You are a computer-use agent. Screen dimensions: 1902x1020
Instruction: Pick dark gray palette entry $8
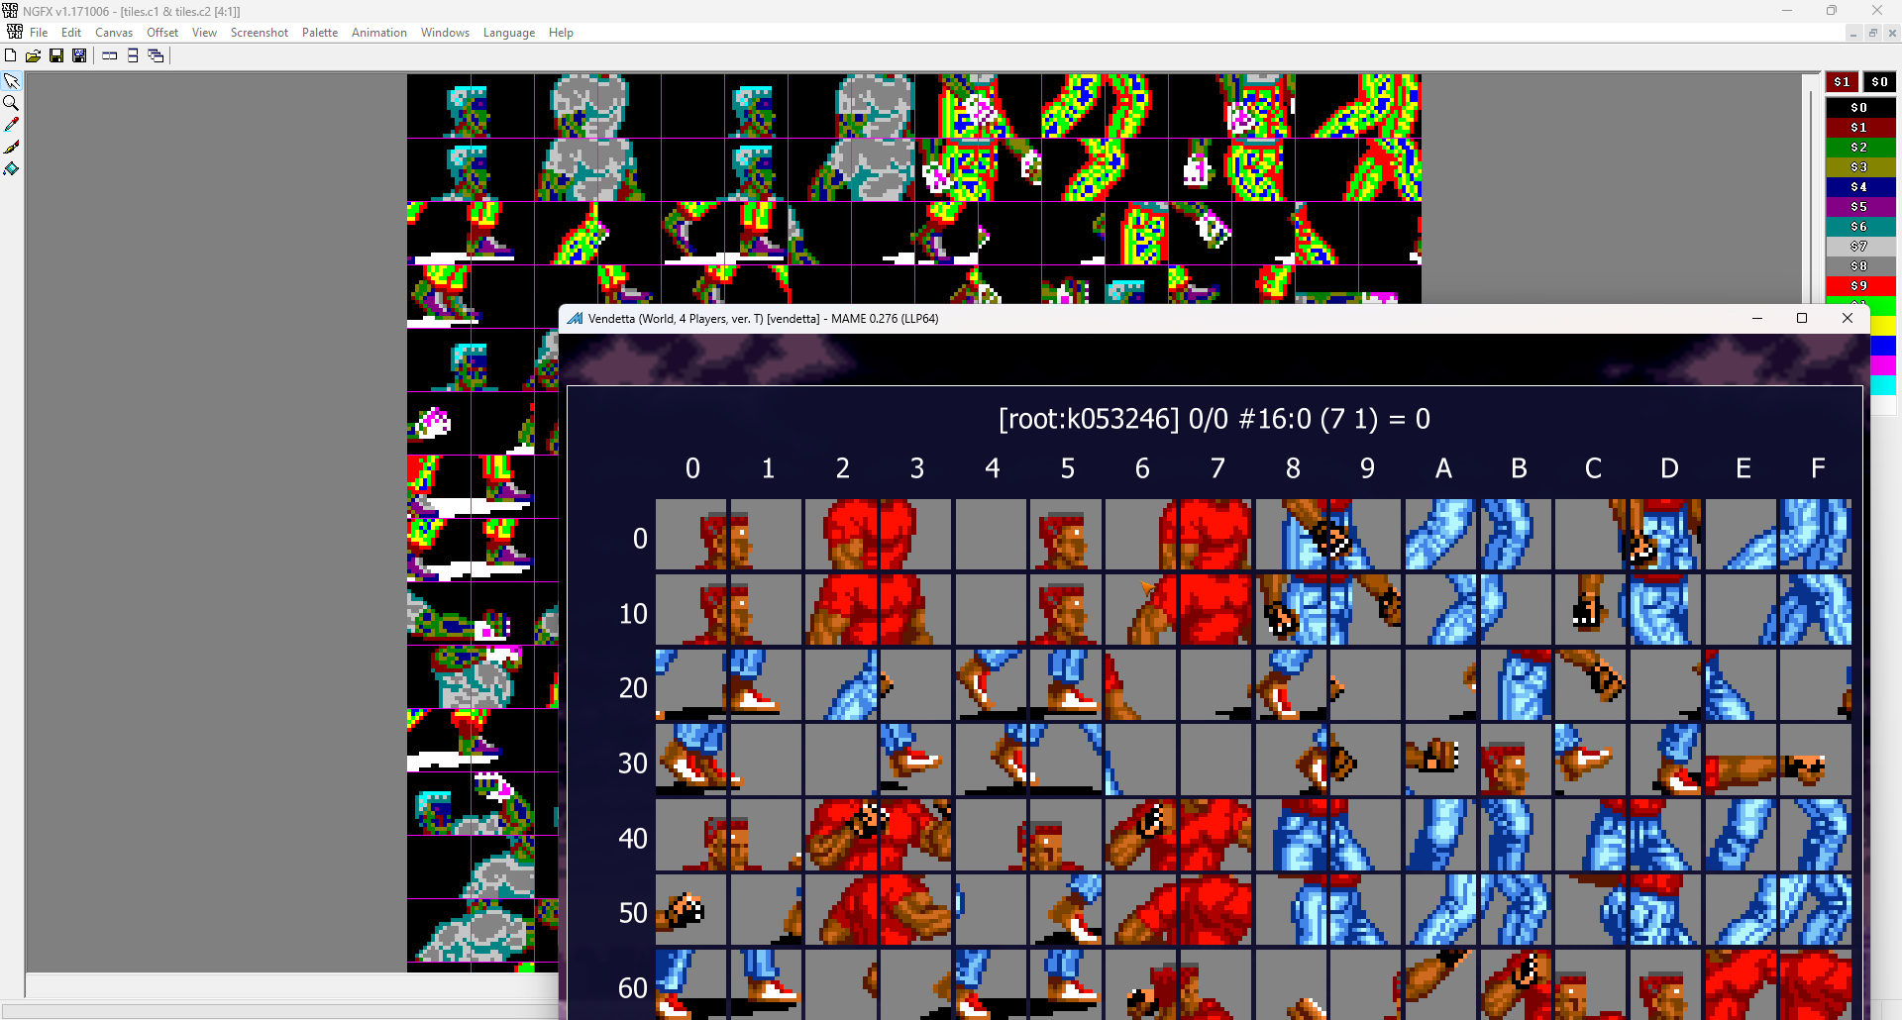point(1859,265)
